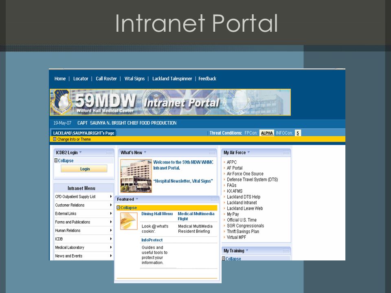Select the LACKLAND\SAUNYA.BRIGHT's Page tab
The width and height of the screenshot is (391, 293).
pos(84,133)
